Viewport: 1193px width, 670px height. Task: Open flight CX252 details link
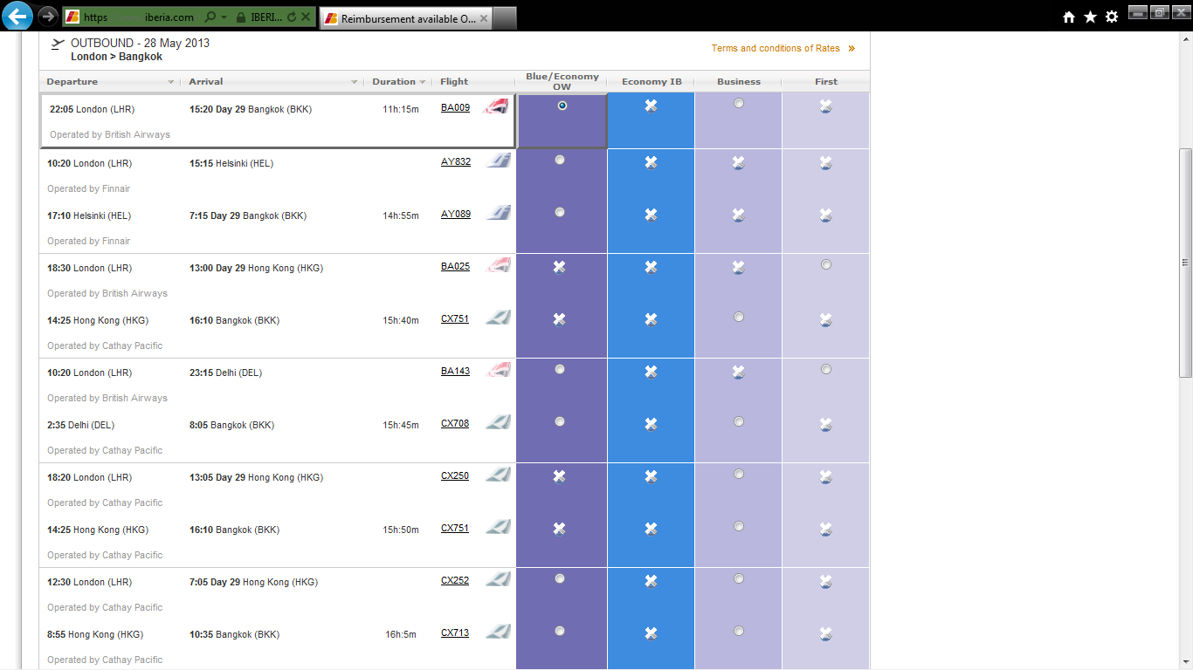click(455, 580)
